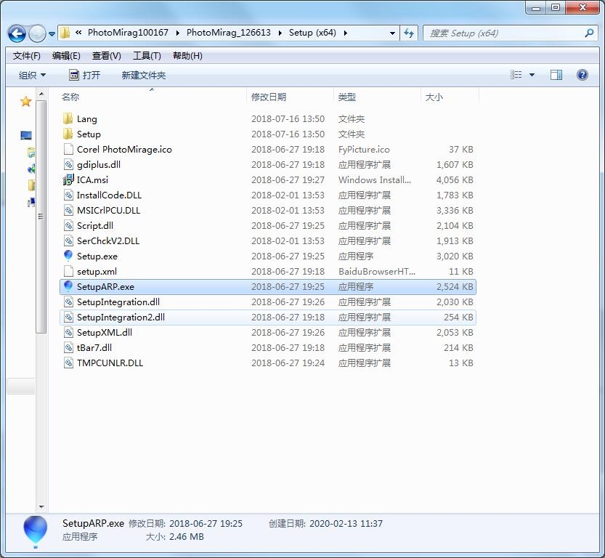Open the 编辑(E) menu

click(x=66, y=56)
